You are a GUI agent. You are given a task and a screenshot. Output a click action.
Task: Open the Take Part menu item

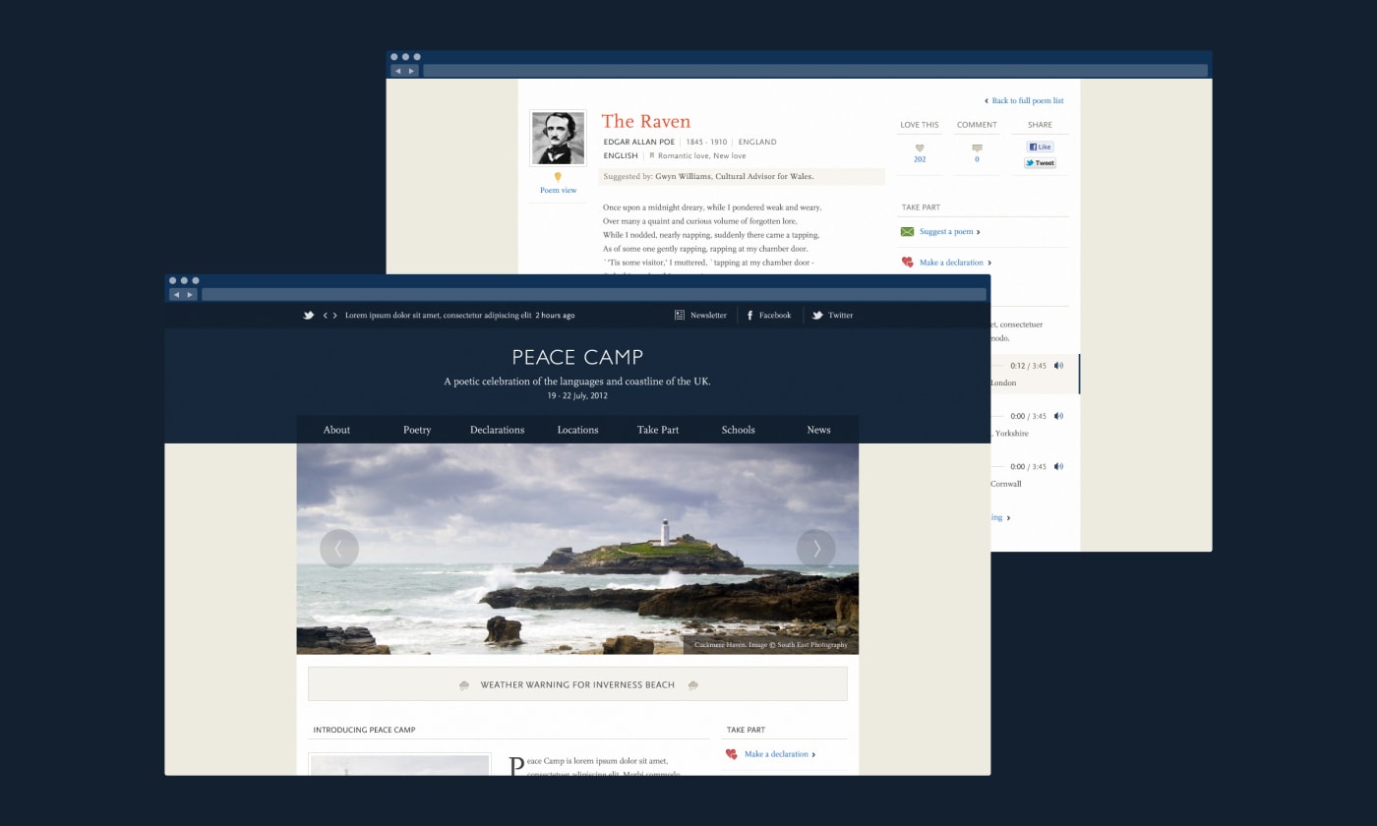(658, 430)
